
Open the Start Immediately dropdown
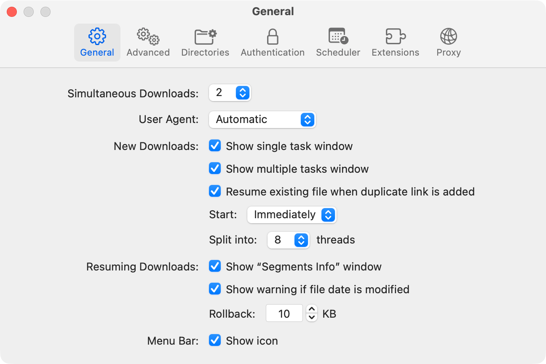click(x=292, y=215)
